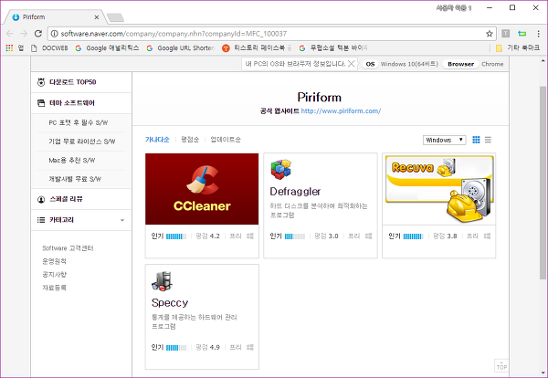Close the PC OS info notice

[352, 64]
